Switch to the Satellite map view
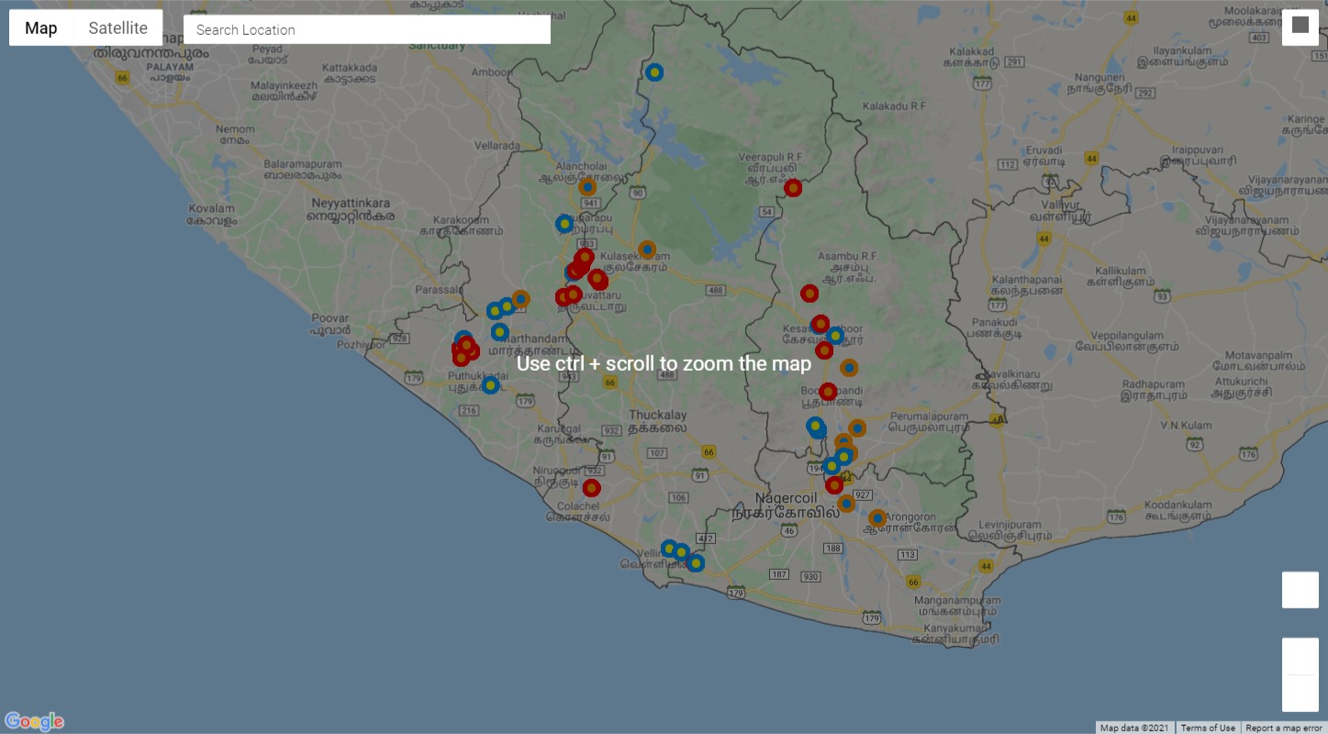The width and height of the screenshot is (1328, 734). point(117,28)
